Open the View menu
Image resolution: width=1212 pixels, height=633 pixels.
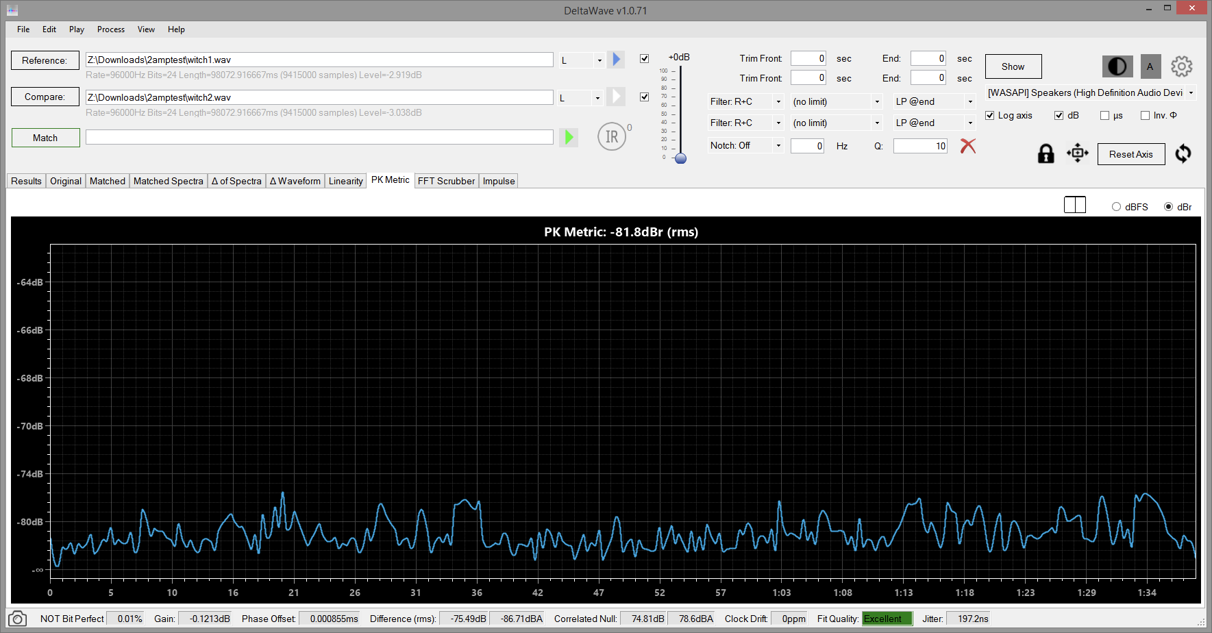tap(146, 29)
